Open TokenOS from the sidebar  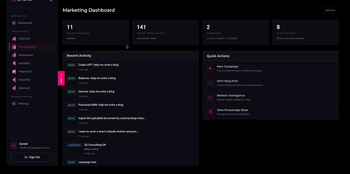(x=32, y=80)
